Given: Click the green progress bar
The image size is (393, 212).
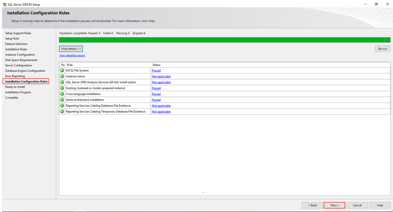Looking at the screenshot, I should coord(225,40).
